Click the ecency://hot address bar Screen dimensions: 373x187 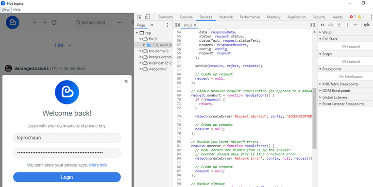[93, 23]
